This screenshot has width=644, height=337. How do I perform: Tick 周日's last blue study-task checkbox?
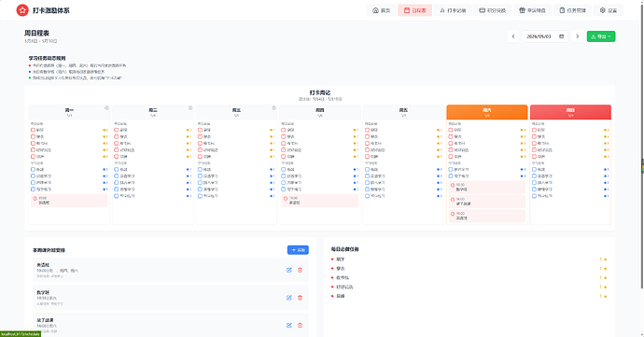[535, 196]
